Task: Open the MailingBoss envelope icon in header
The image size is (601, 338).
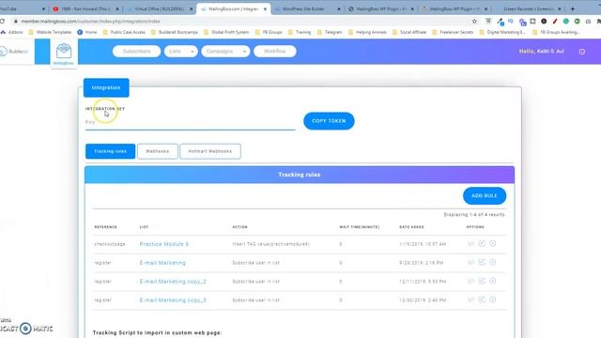Action: pos(64,51)
